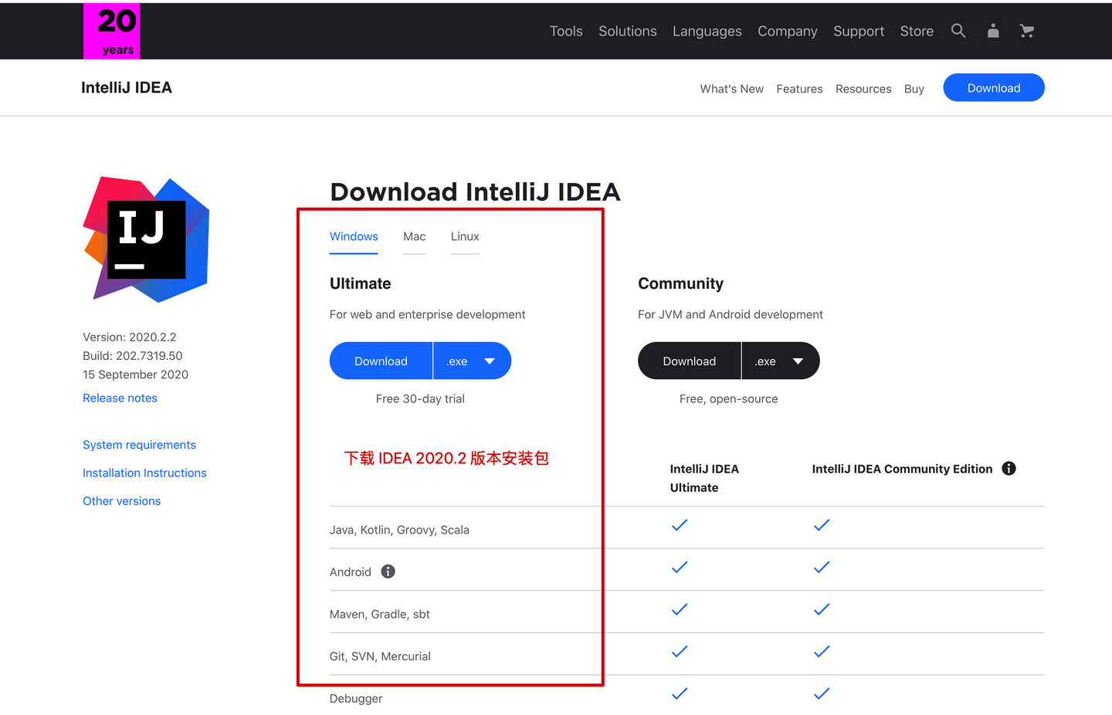1112x715 pixels.
Task: Click the 'Java, Kotlin, Groovy, Scala' feature row text
Action: click(399, 530)
